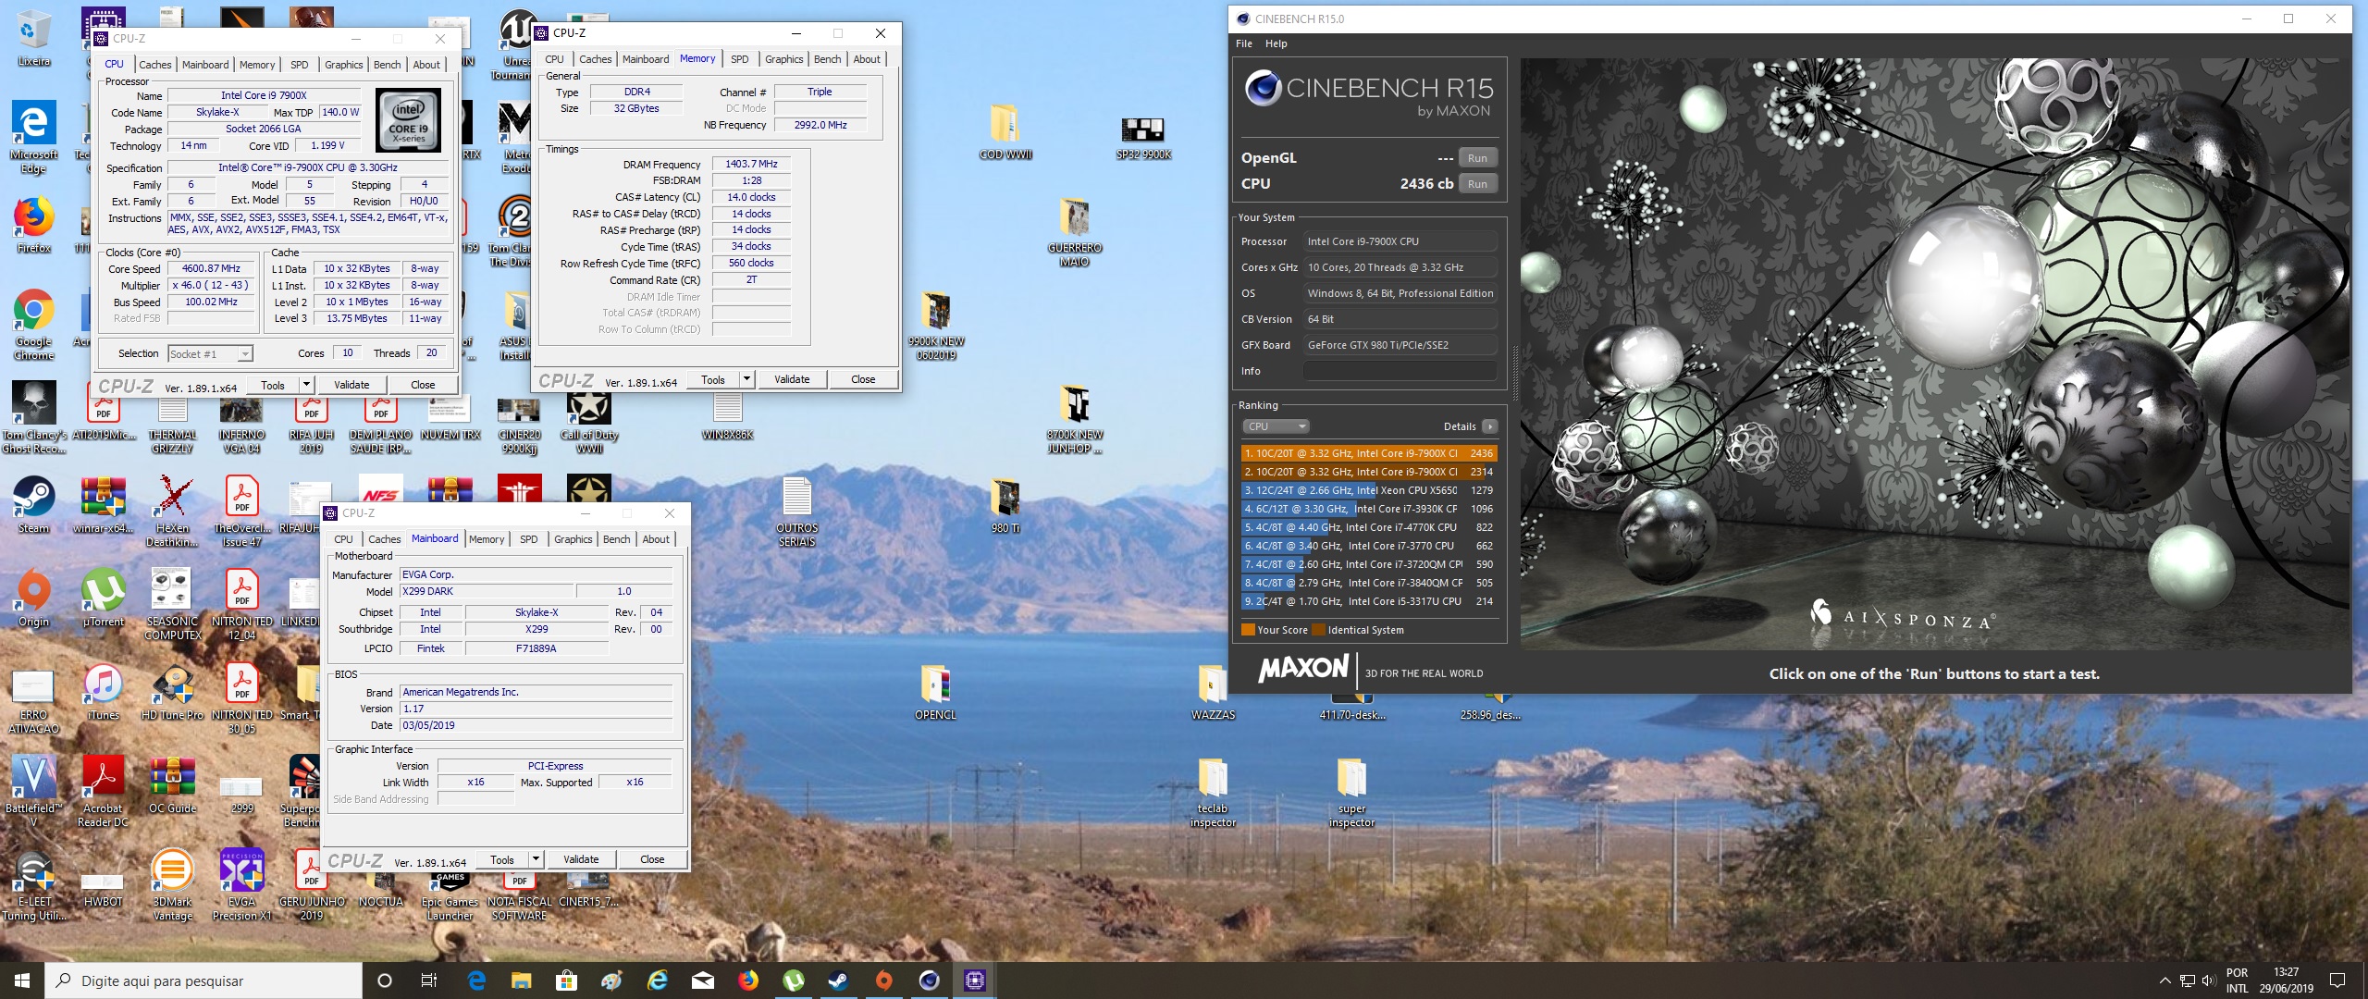The height and width of the screenshot is (999, 2368).
Task: Open HD Tune Pro shortcut
Action: click(173, 691)
